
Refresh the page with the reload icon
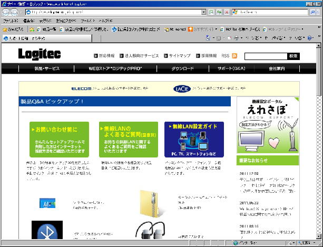219,12
